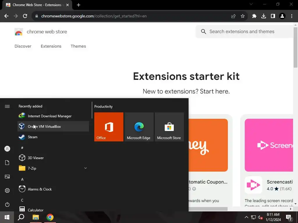Click the horizontal scrollbar right arrow

(x=291, y=209)
